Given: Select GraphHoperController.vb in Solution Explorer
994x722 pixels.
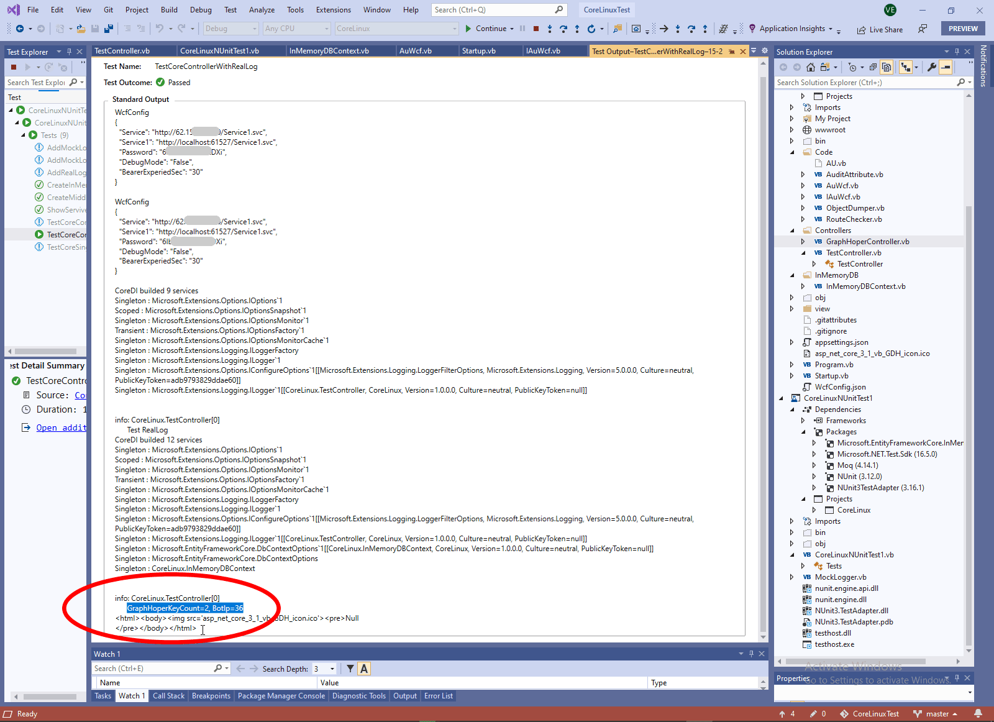Looking at the screenshot, I should (x=867, y=242).
